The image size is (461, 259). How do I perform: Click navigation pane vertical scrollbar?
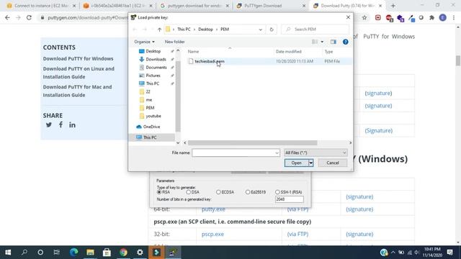click(178, 97)
